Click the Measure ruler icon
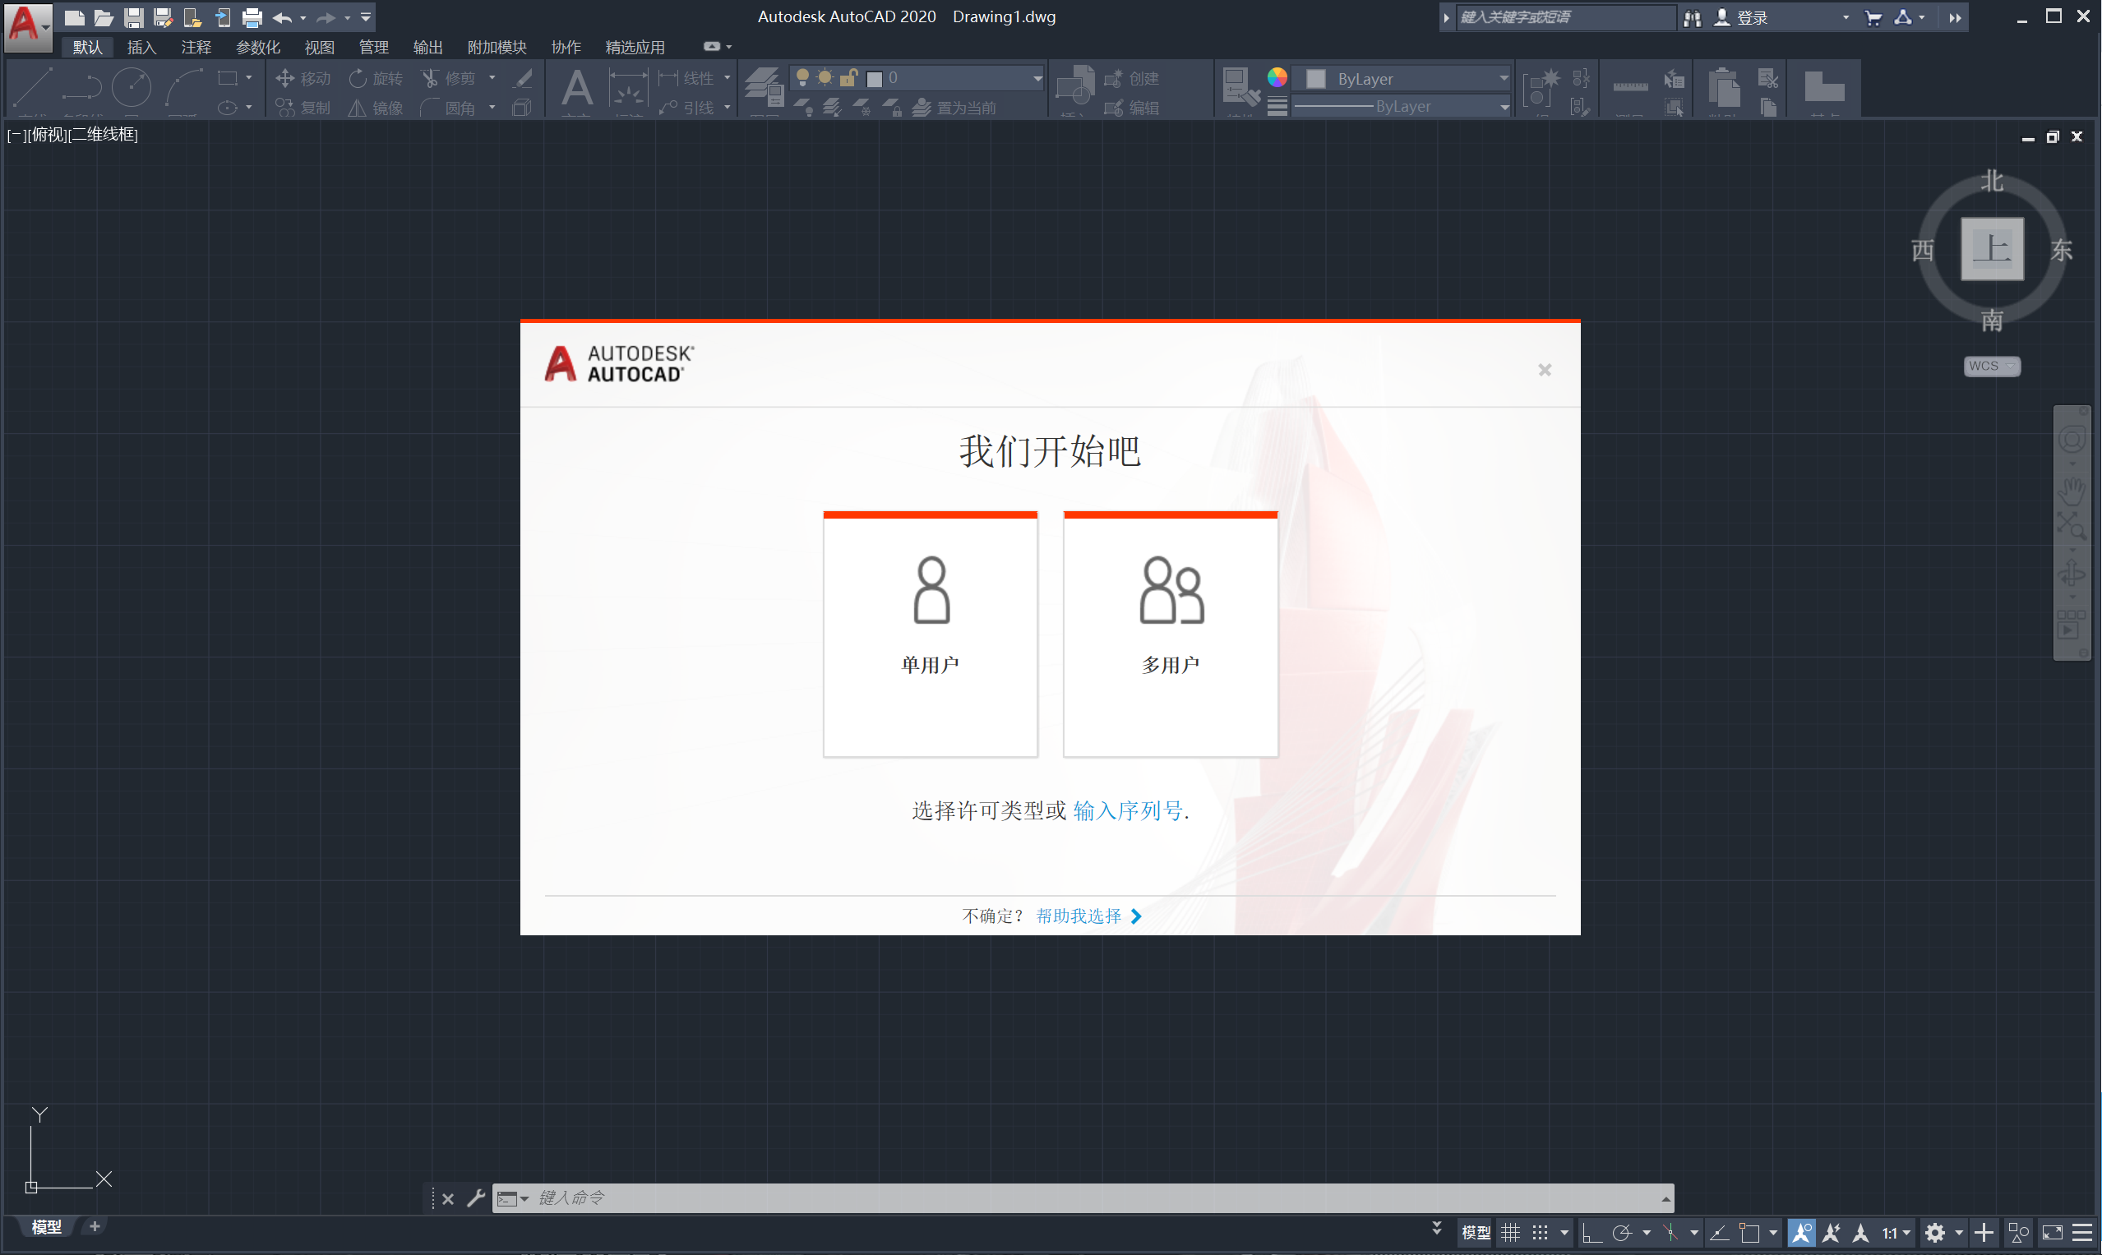The image size is (2102, 1255). tap(1630, 87)
